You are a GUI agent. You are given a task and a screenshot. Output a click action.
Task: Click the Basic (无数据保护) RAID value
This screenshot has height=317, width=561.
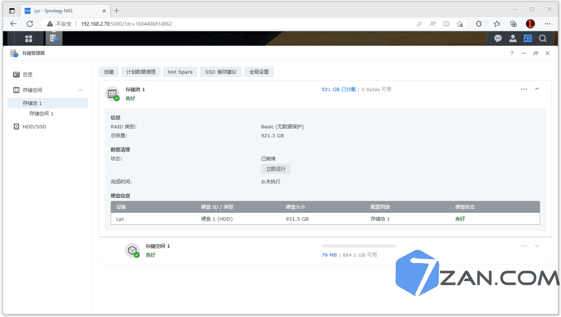pos(282,127)
